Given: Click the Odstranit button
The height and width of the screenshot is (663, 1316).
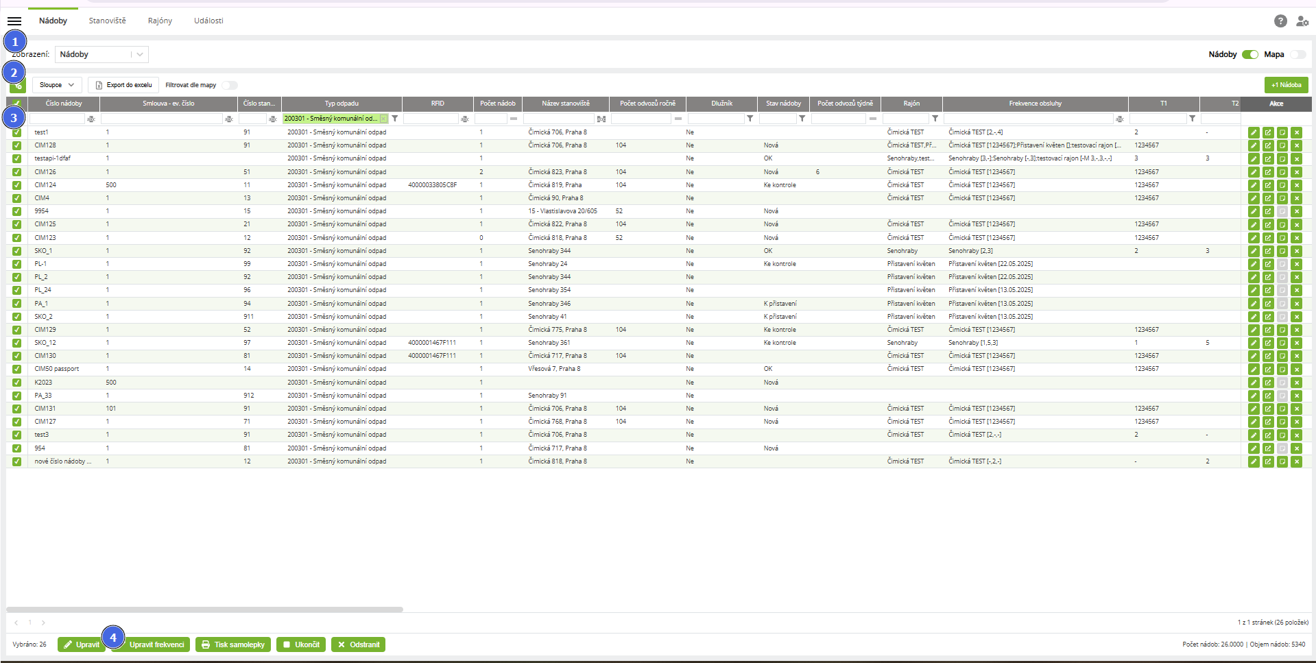Looking at the screenshot, I should 358,644.
